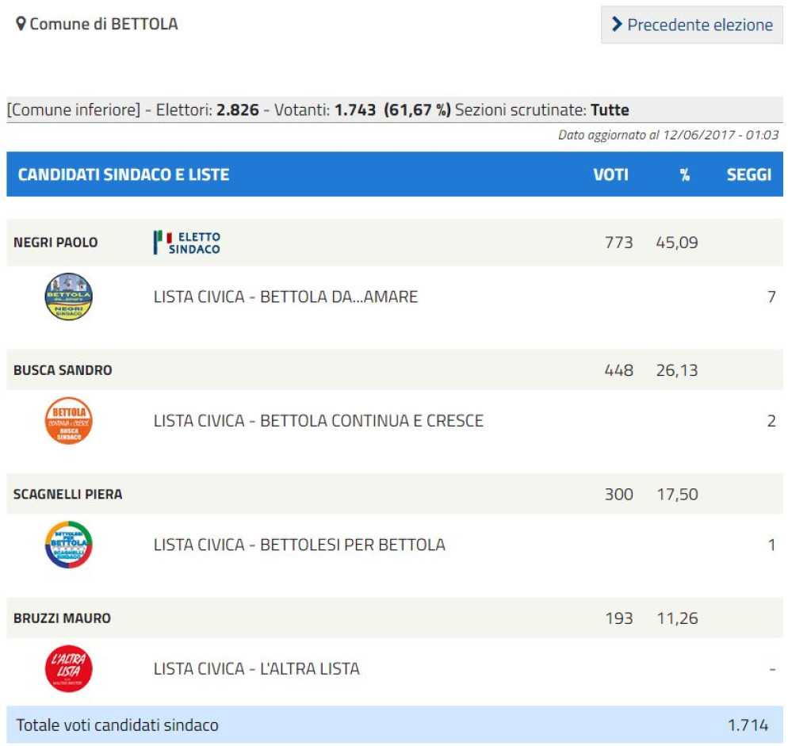Click the Bettolesi per Bettola list logo

pos(68,545)
